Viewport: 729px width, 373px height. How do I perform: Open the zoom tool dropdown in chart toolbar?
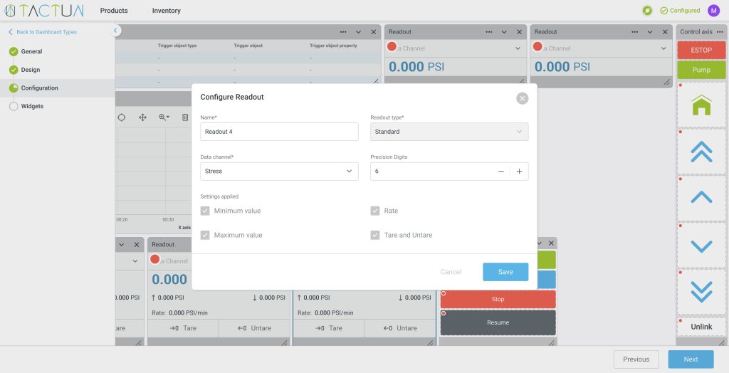click(164, 117)
